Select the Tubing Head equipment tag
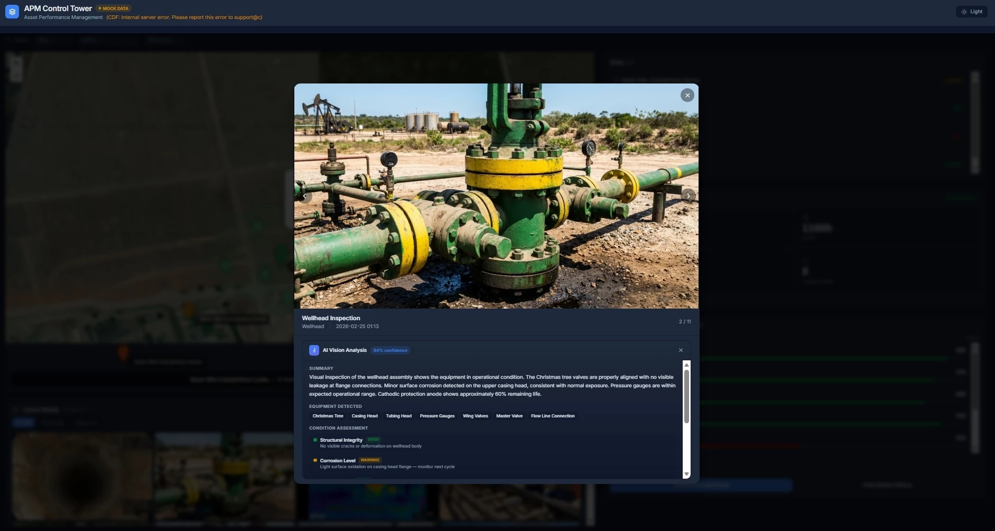995x531 pixels. [x=398, y=416]
